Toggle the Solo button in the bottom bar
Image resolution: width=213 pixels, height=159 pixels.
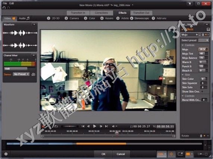click(162, 154)
